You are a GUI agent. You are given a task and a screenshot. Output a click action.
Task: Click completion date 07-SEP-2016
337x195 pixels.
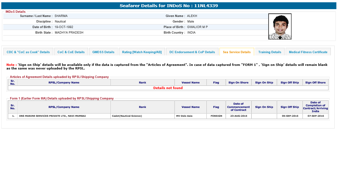pos(316,116)
